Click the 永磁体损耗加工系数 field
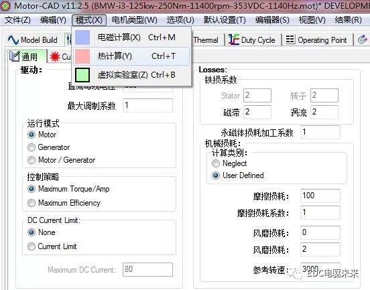Image resolution: width=370 pixels, height=290 pixels. pos(320,132)
